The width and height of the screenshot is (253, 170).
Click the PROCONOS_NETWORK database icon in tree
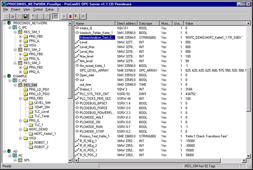pos(9,23)
